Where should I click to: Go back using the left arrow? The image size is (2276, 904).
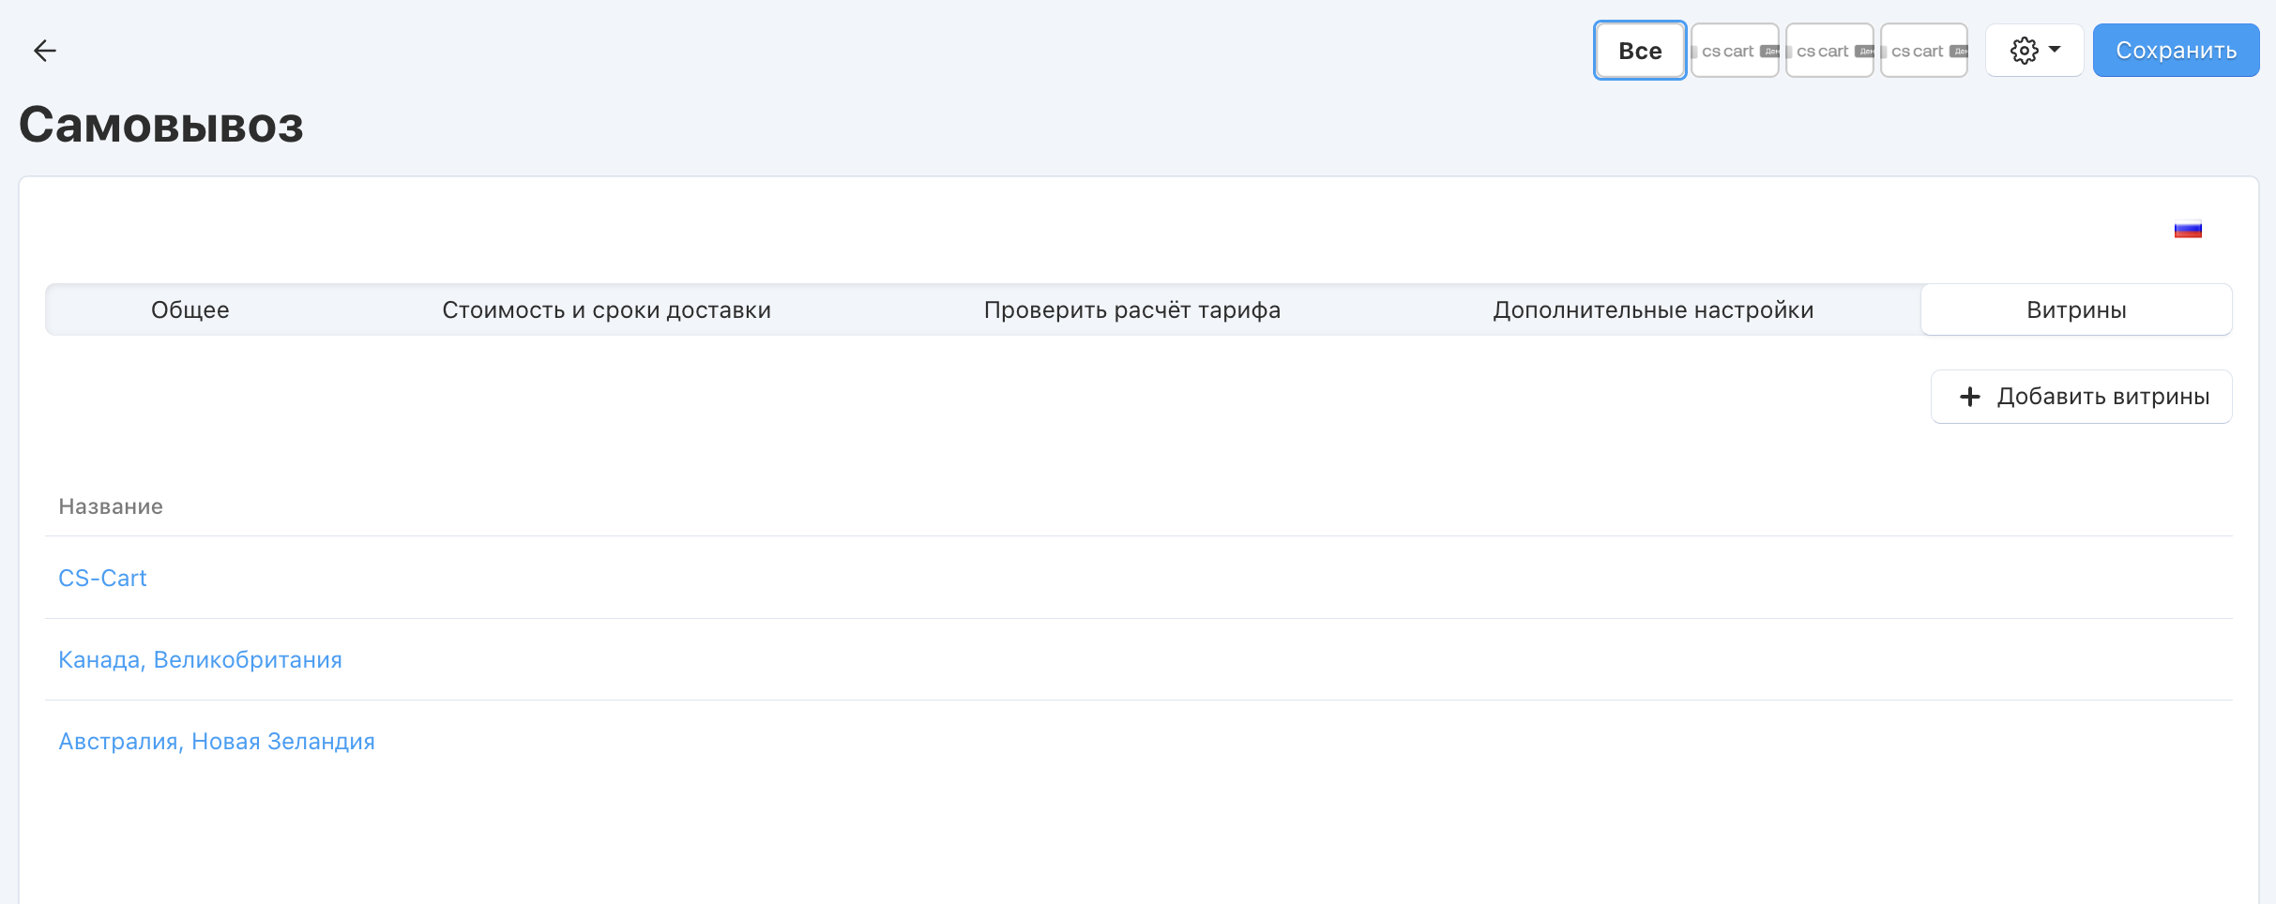click(x=44, y=51)
